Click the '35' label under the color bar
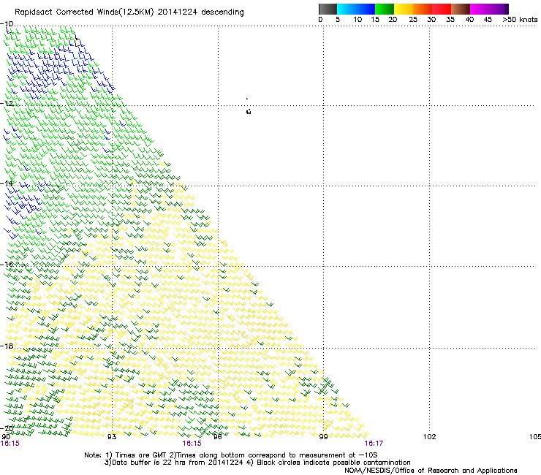Image resolution: width=541 pixels, height=475 pixels. tap(450, 20)
